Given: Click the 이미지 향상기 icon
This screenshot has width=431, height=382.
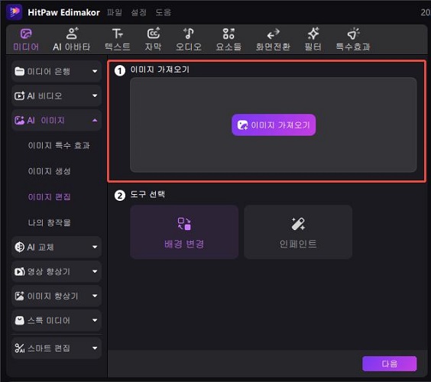Looking at the screenshot, I should [20, 296].
